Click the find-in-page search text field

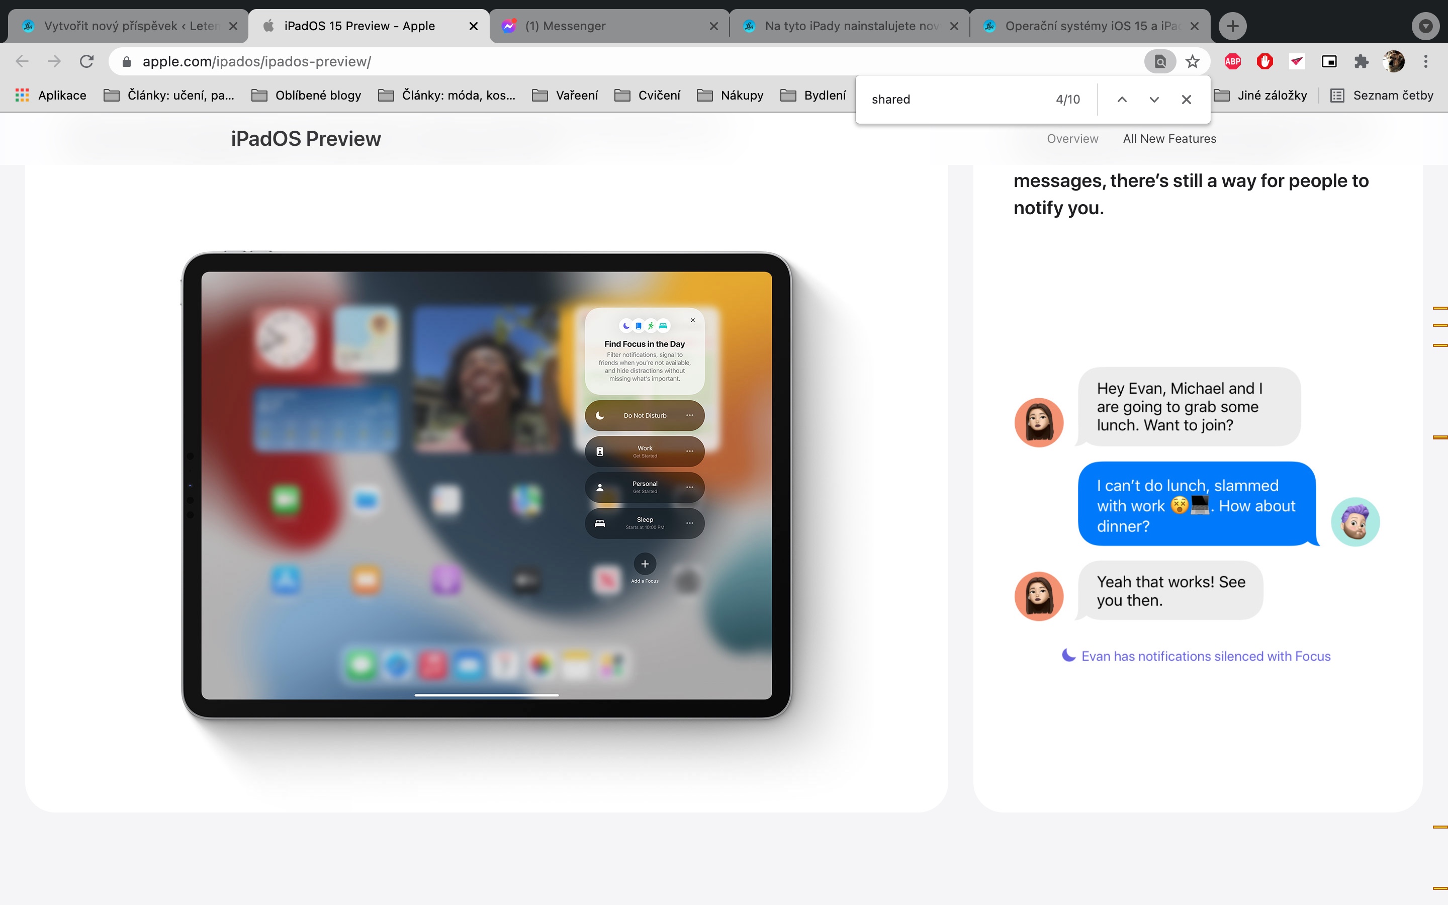pyautogui.click(x=957, y=100)
